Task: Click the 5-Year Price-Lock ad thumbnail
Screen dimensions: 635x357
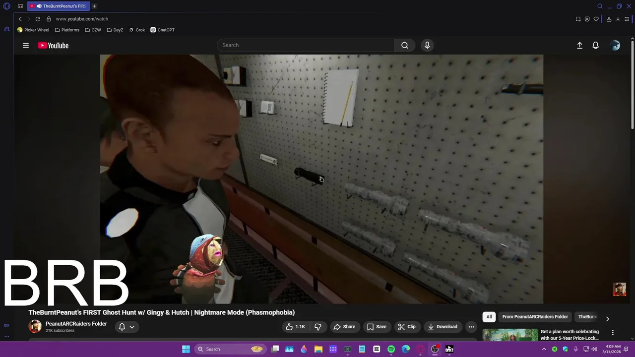Action: (510, 335)
